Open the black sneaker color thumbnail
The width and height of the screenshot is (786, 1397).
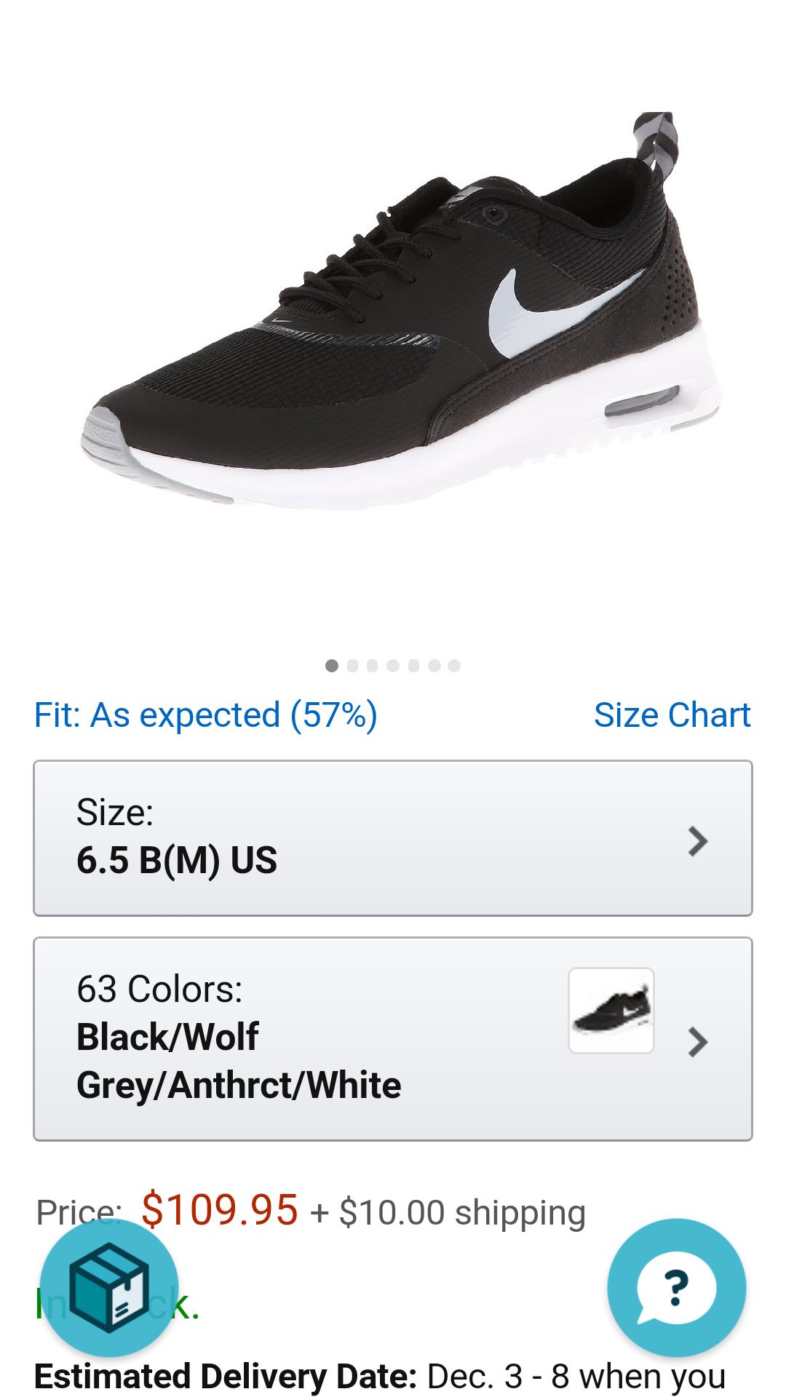click(x=611, y=1010)
